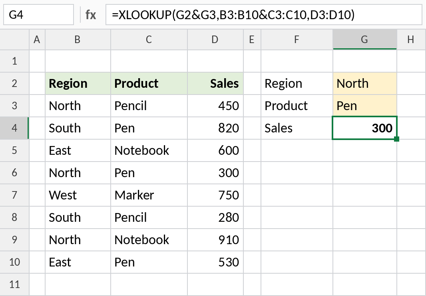Select cell C5 containing Notebook

(x=149, y=150)
